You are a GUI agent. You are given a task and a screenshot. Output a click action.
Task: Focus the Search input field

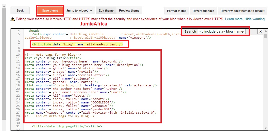222,31
